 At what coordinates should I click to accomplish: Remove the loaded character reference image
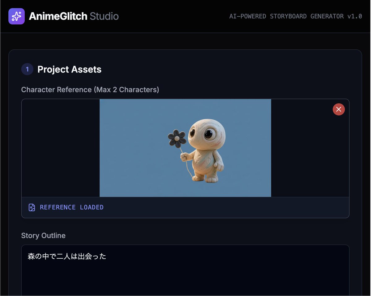point(339,109)
